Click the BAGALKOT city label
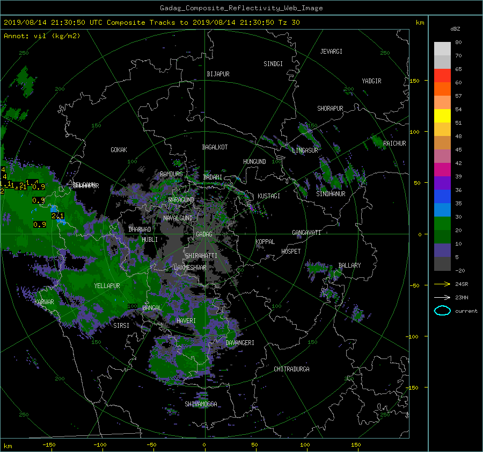The height and width of the screenshot is (452, 483). coord(215,147)
